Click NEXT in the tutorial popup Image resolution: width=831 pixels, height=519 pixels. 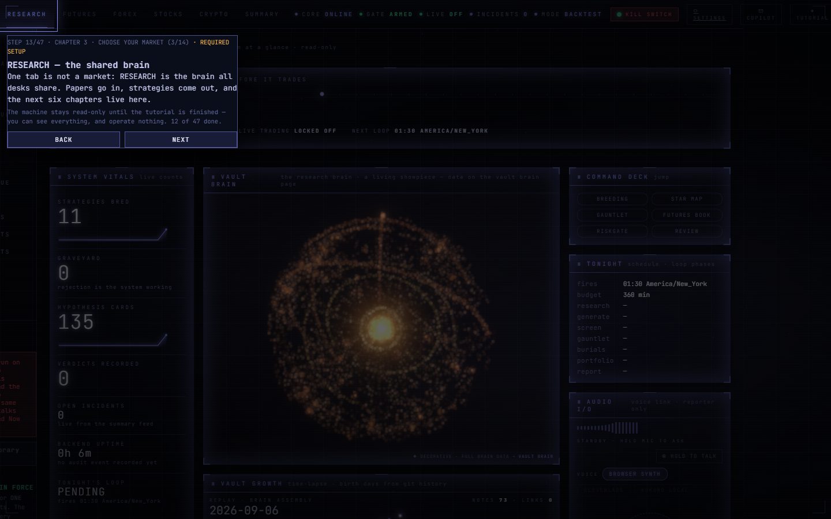(x=181, y=140)
